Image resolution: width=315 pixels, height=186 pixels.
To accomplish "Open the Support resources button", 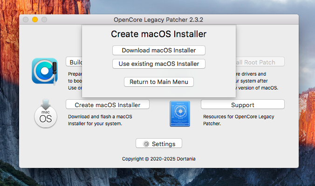I will point(243,104).
